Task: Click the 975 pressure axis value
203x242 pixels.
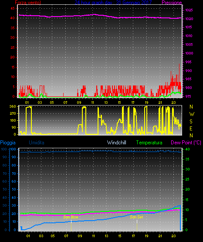Action: coord(189,96)
